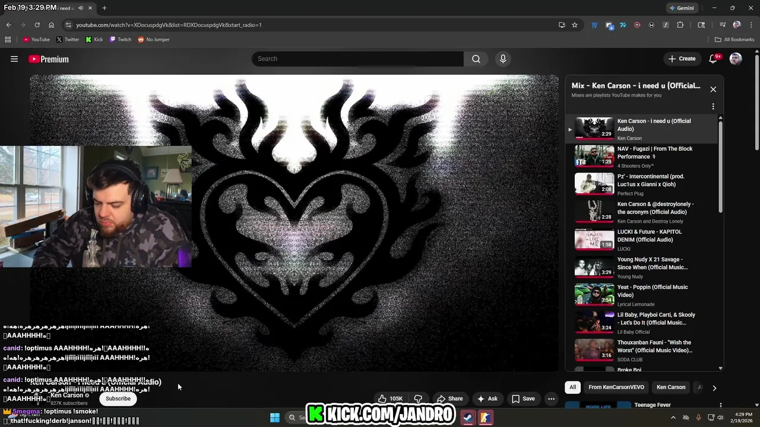This screenshot has width=760, height=427.
Task: Share the video
Action: click(449, 399)
